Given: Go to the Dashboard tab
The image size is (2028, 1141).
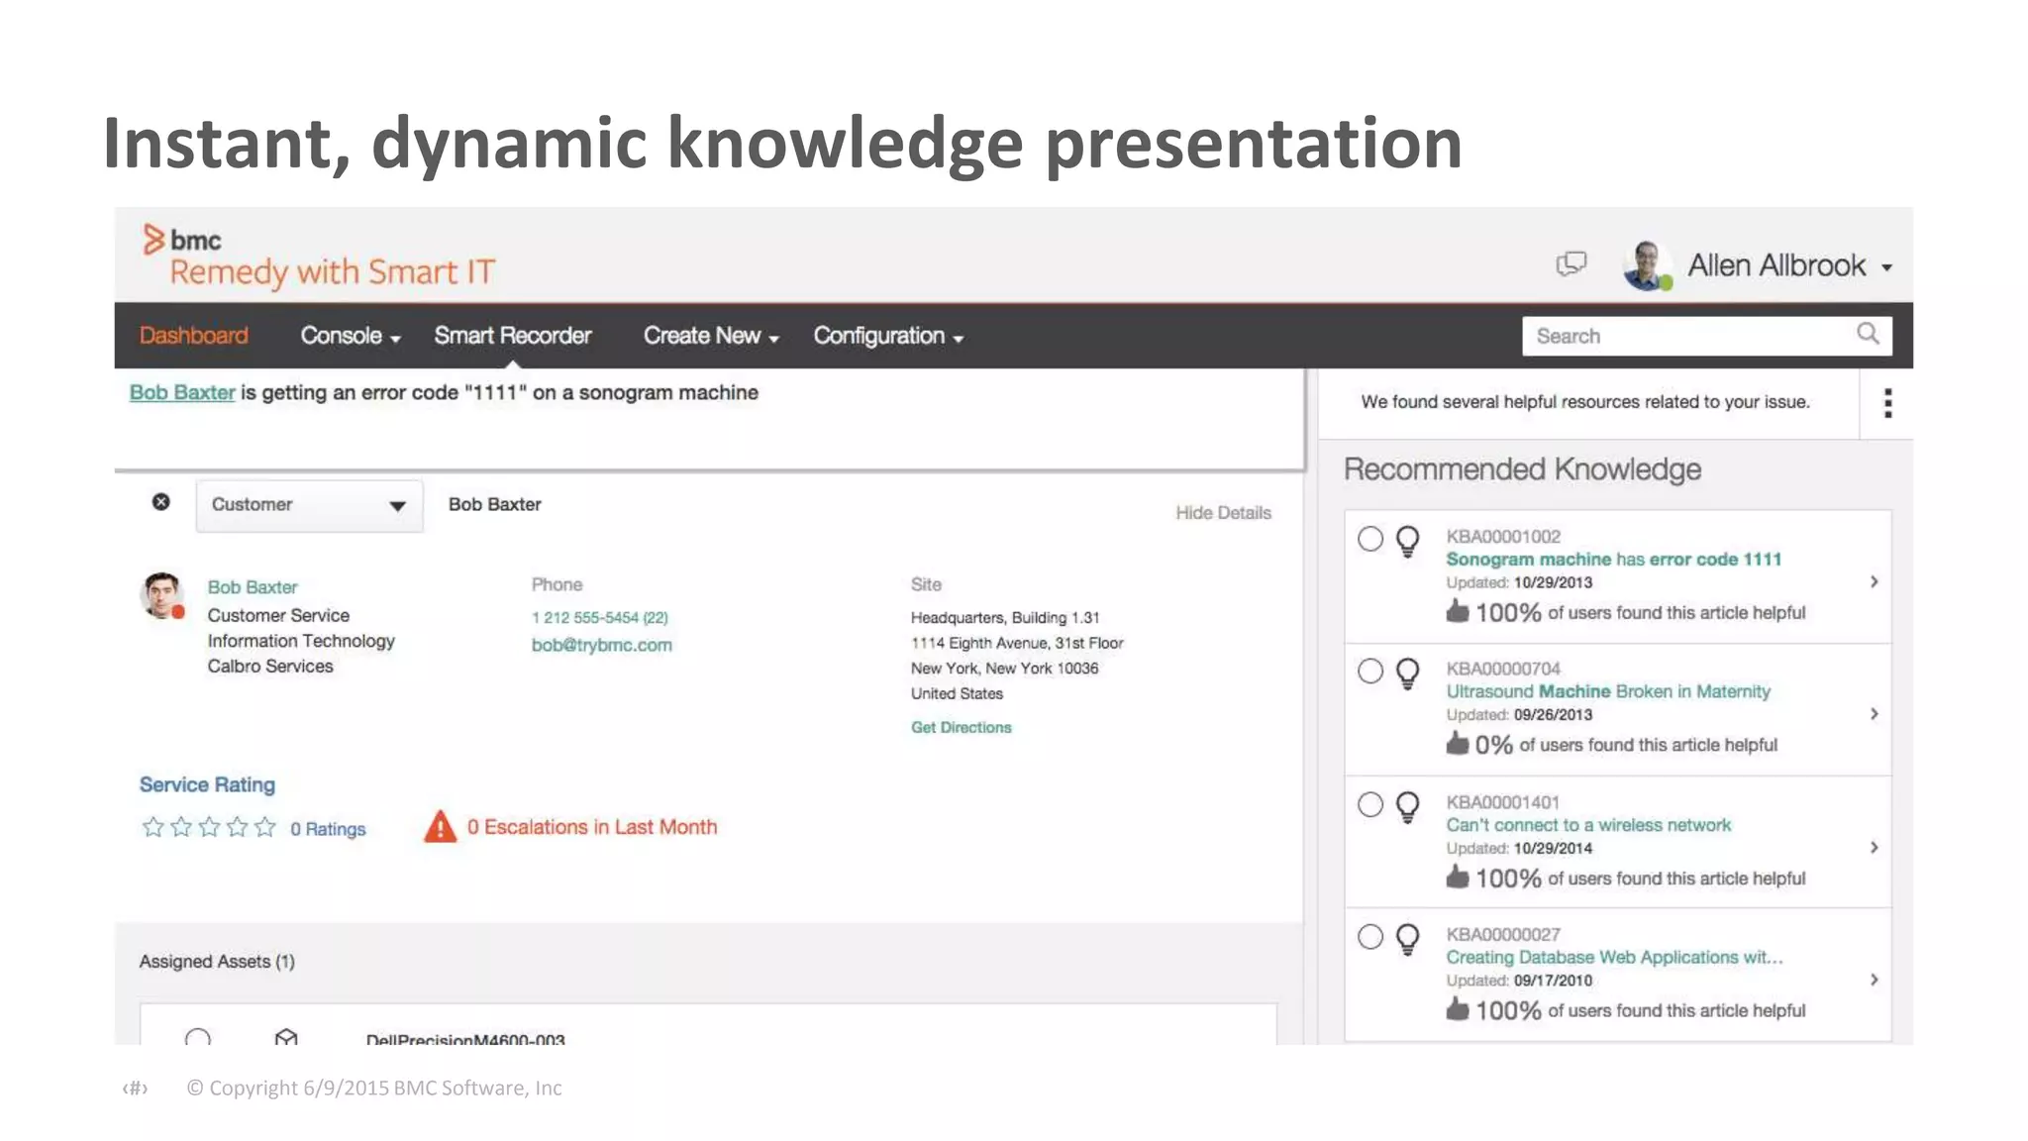Looking at the screenshot, I should tap(194, 336).
